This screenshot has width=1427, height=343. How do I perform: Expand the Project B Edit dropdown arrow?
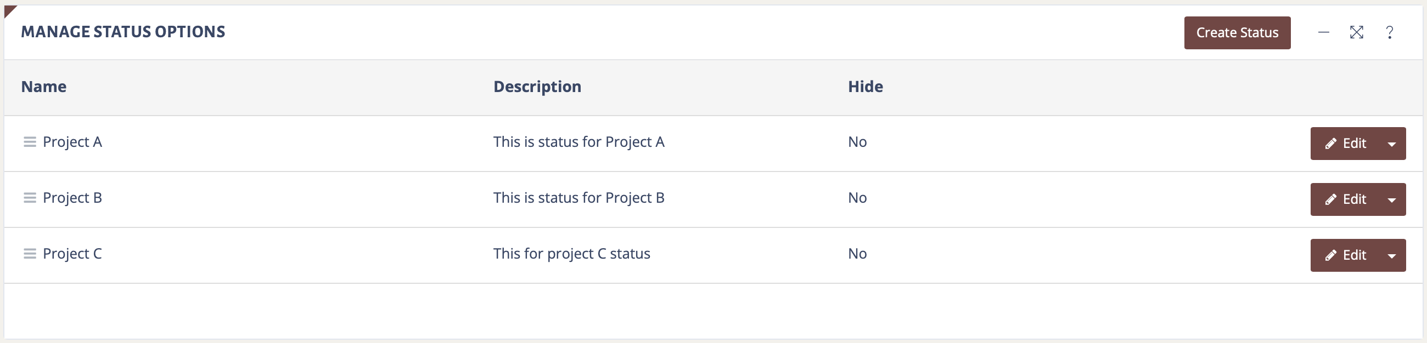click(1391, 199)
